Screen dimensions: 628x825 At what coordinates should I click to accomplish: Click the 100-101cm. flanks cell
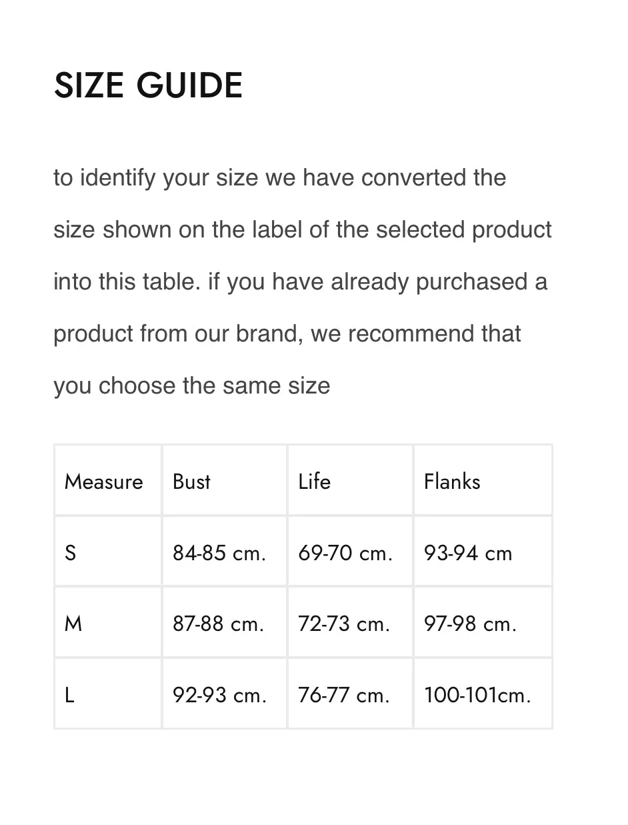(483, 694)
